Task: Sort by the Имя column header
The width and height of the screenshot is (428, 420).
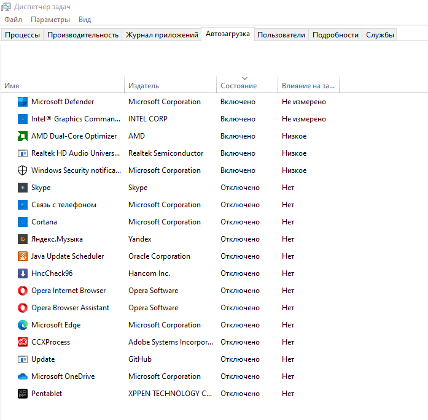Action: click(63, 85)
